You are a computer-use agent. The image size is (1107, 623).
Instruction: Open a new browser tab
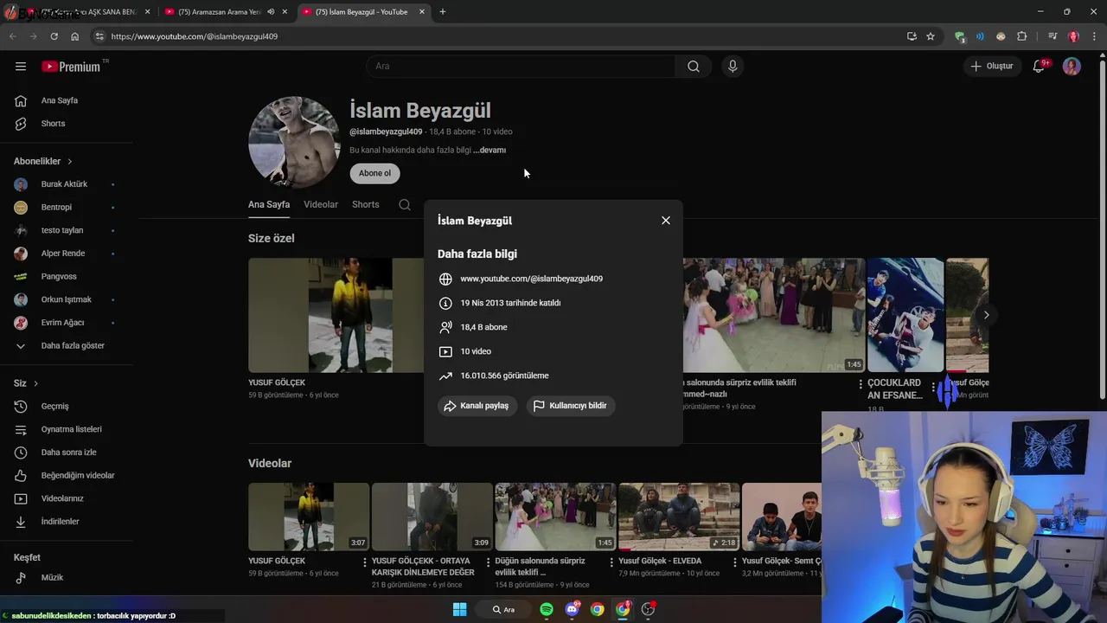[443, 12]
